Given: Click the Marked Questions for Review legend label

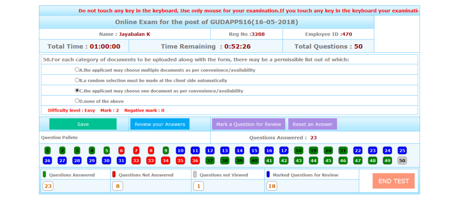Looking at the screenshot, I should click(305, 175).
